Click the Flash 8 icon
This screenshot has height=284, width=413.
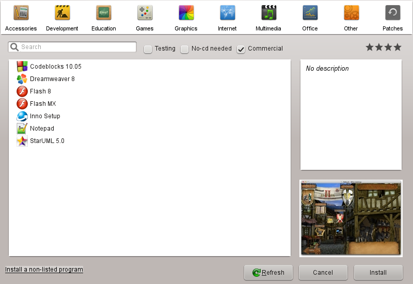point(22,91)
